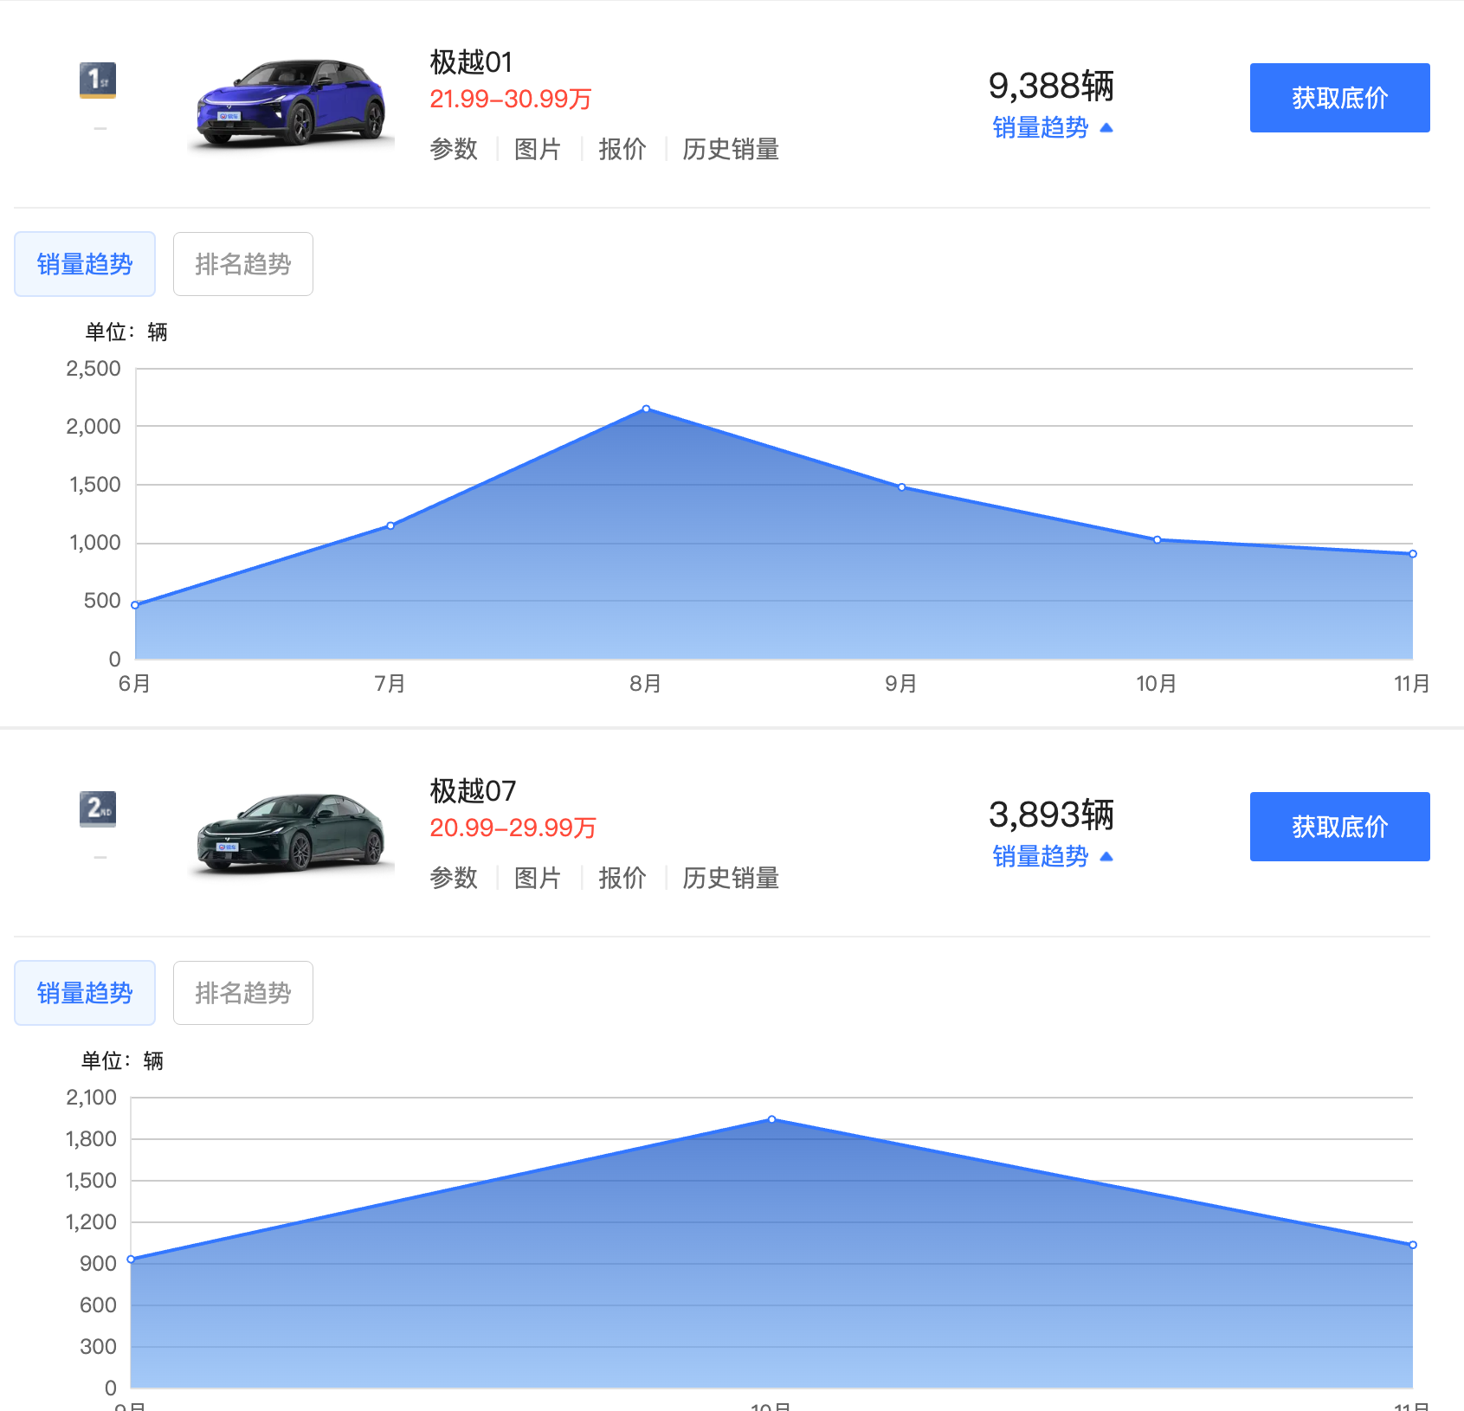The width and height of the screenshot is (1464, 1411).
Task: Open the blue 极越01 car image
Action: (x=291, y=103)
